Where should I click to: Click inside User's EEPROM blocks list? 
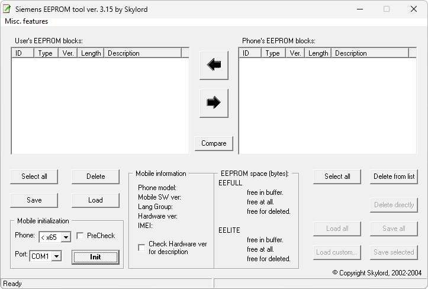tap(100, 106)
